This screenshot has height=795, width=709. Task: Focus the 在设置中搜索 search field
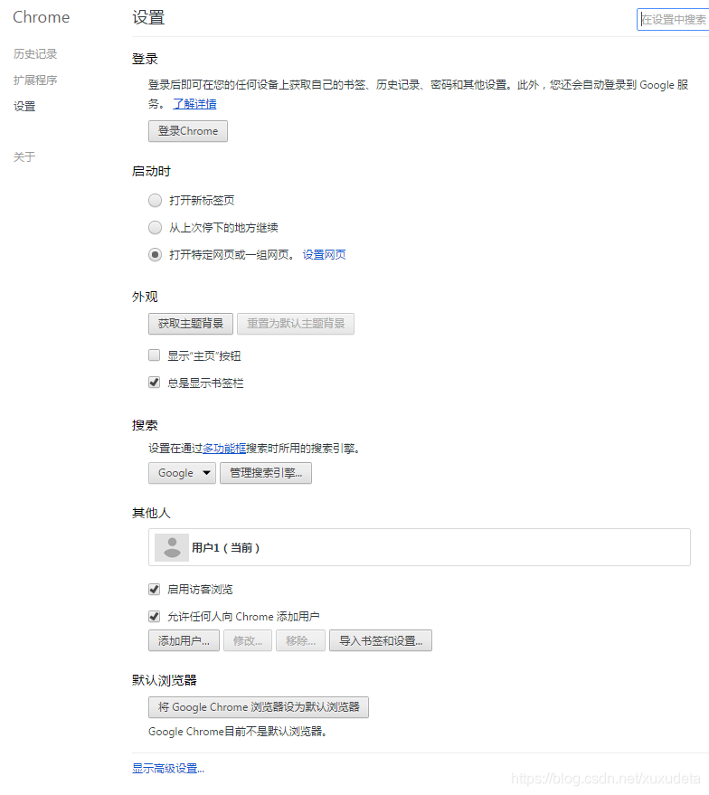tap(673, 19)
